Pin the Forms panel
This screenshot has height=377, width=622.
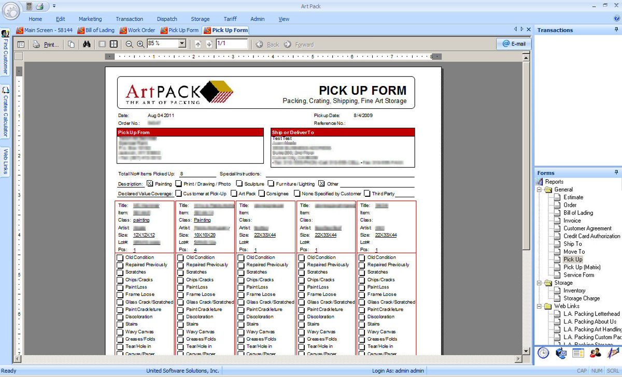point(616,172)
